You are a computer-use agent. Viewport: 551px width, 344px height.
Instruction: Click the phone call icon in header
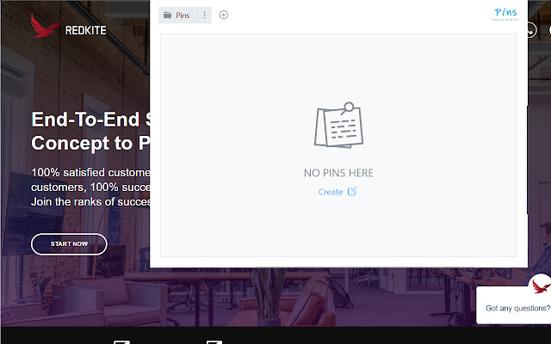click(531, 30)
